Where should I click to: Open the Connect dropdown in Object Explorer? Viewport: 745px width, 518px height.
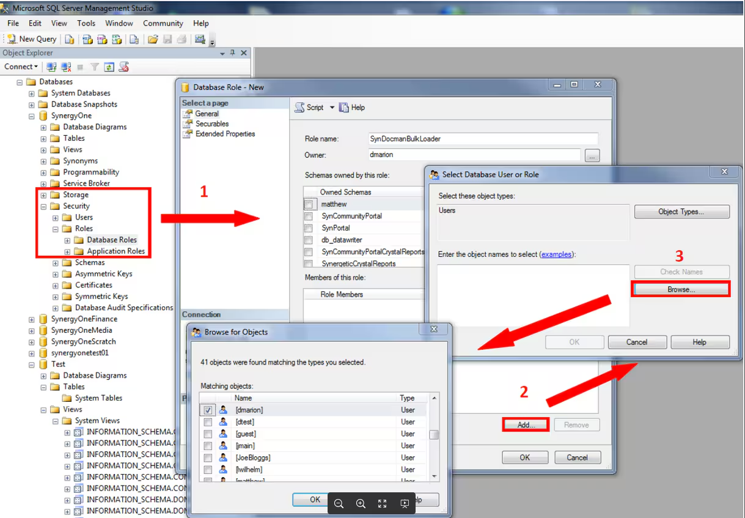(21, 67)
